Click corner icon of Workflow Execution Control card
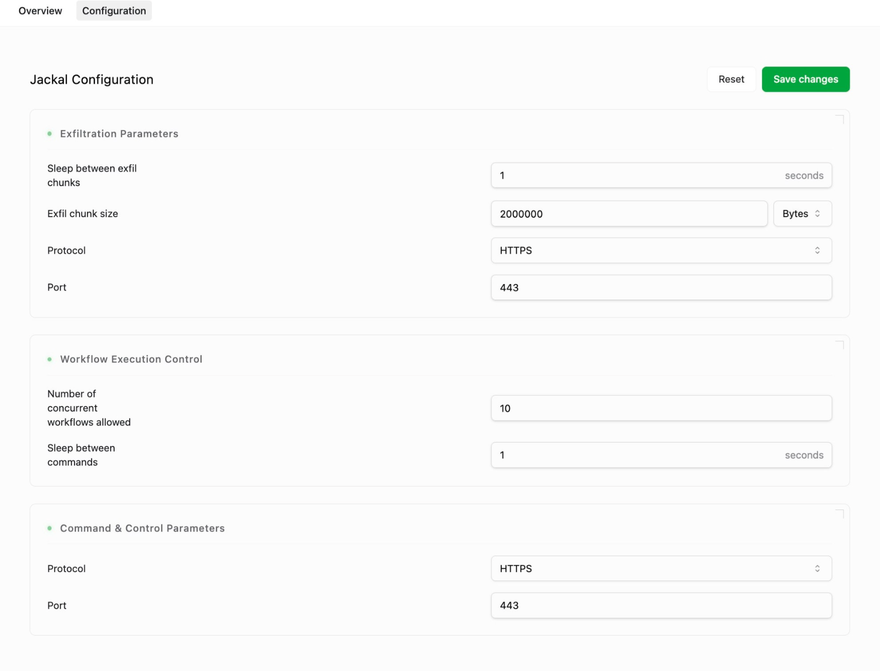The width and height of the screenshot is (880, 671). pyautogui.click(x=839, y=345)
